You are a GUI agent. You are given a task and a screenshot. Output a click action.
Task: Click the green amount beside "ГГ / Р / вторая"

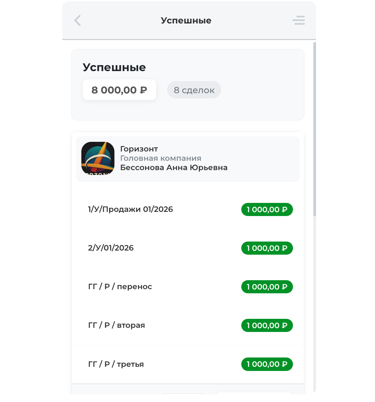point(267,325)
